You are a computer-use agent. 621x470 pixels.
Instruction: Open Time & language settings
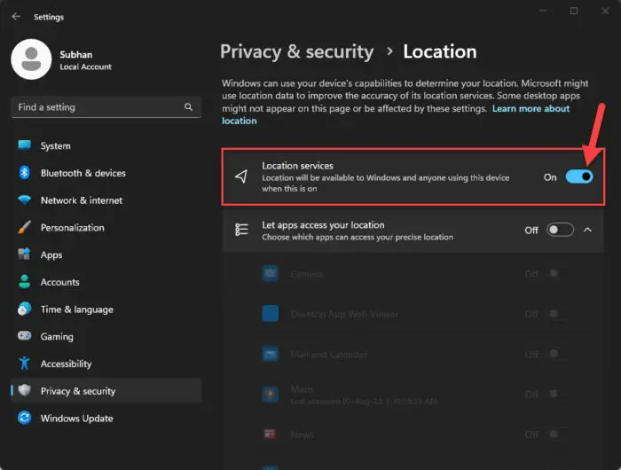point(106,309)
